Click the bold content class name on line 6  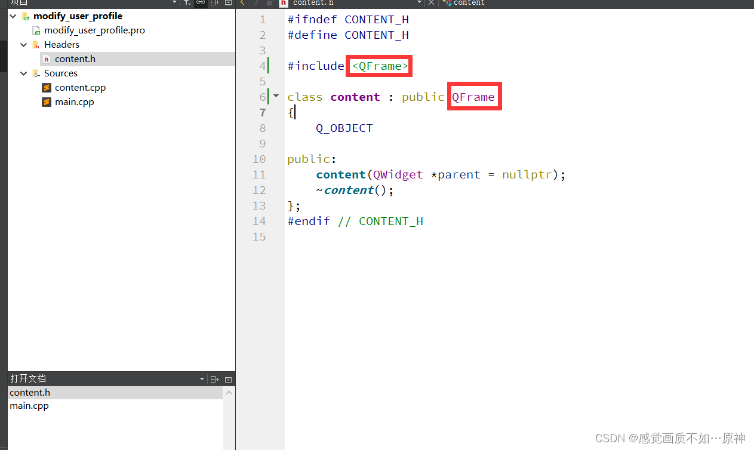(355, 97)
